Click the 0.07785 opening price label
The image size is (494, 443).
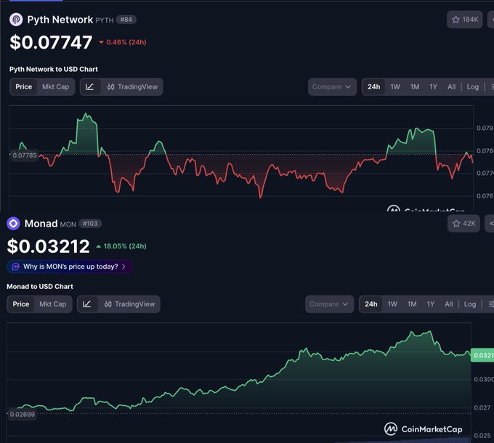25,155
